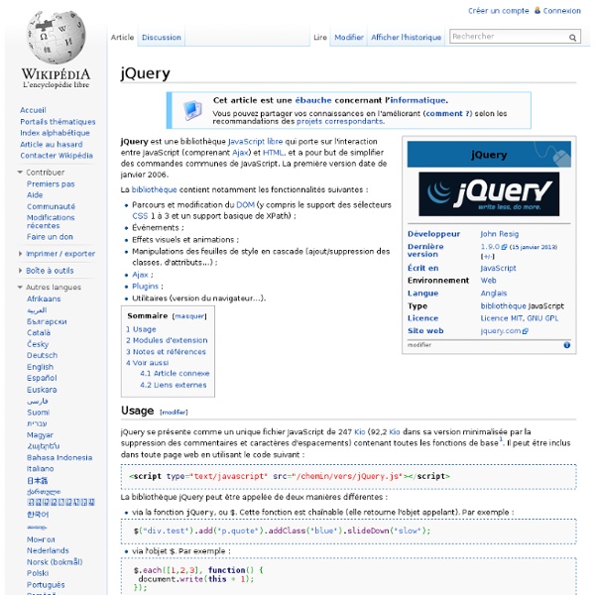This screenshot has height=595, width=595.
Task: Jump to 4.1 Article connexe
Action: pyautogui.click(x=175, y=374)
